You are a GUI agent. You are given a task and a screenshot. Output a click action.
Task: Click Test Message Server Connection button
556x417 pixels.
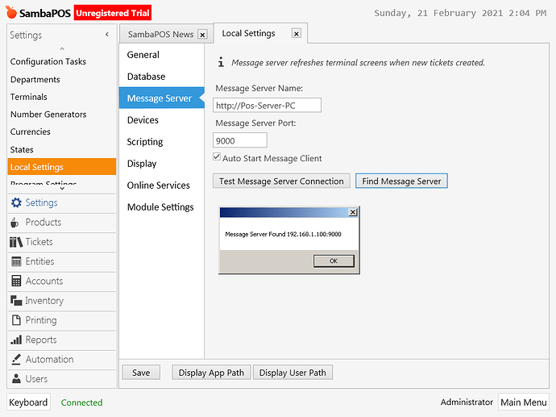(281, 181)
